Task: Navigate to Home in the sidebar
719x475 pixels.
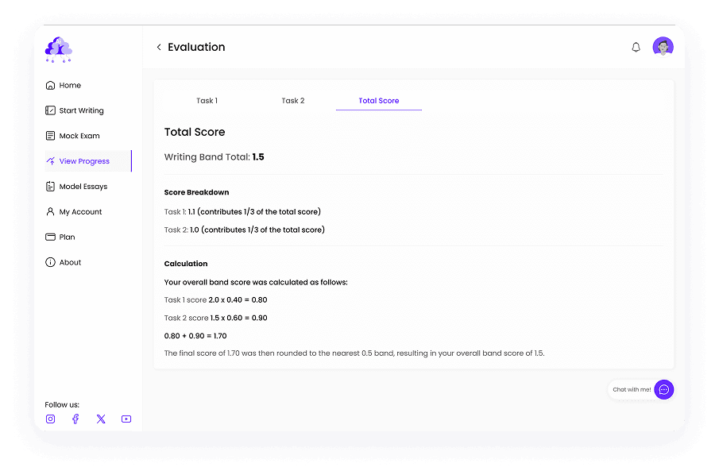Action: tap(70, 85)
